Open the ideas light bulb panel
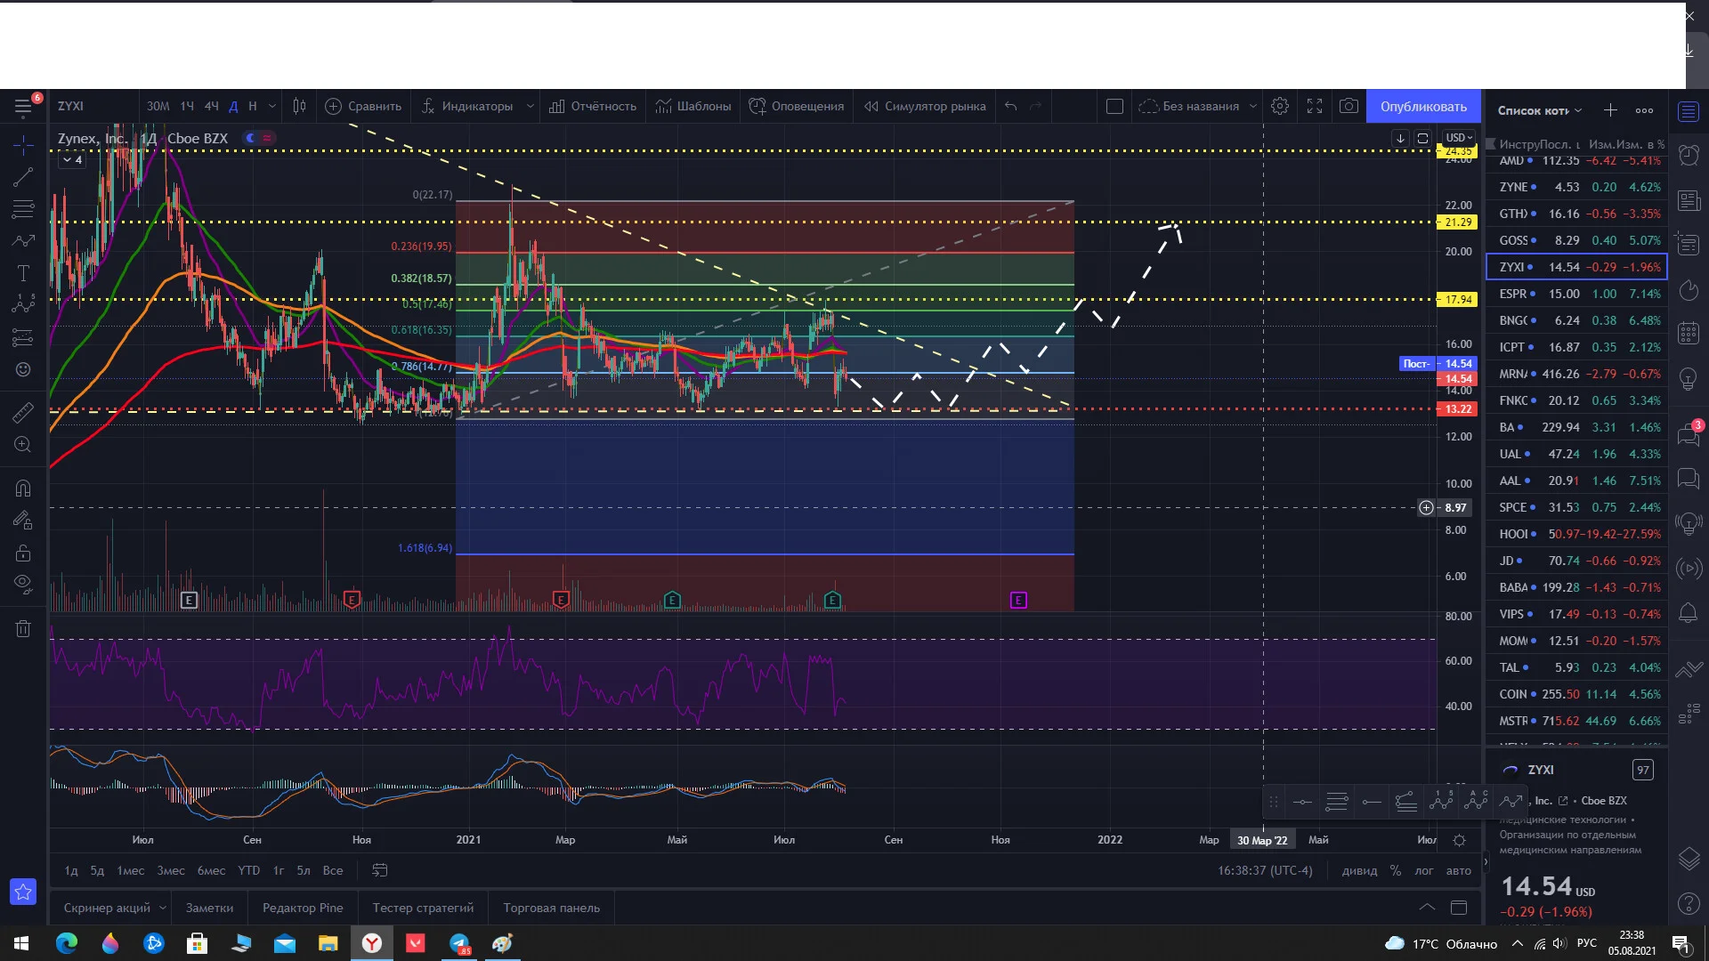The height and width of the screenshot is (961, 1709). pyautogui.click(x=1689, y=379)
